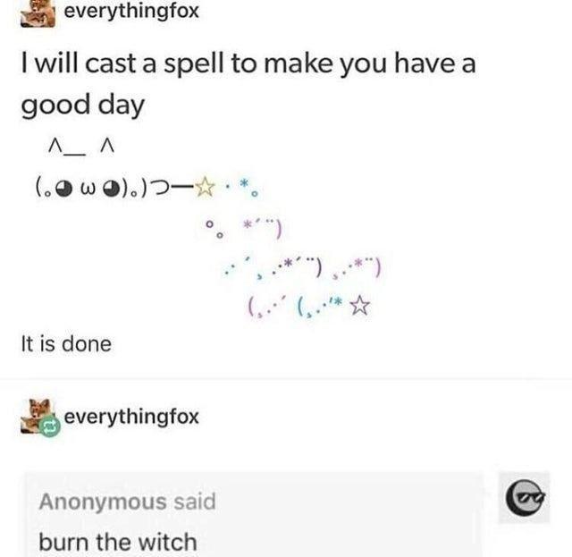The image size is (572, 557).
Task: Click the small circle sparkles under the wand
Action: (214, 229)
